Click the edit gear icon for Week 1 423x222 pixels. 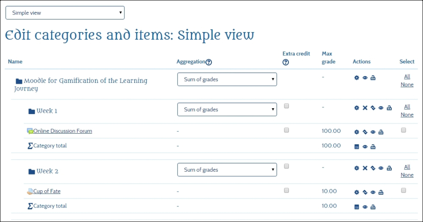tap(357, 108)
